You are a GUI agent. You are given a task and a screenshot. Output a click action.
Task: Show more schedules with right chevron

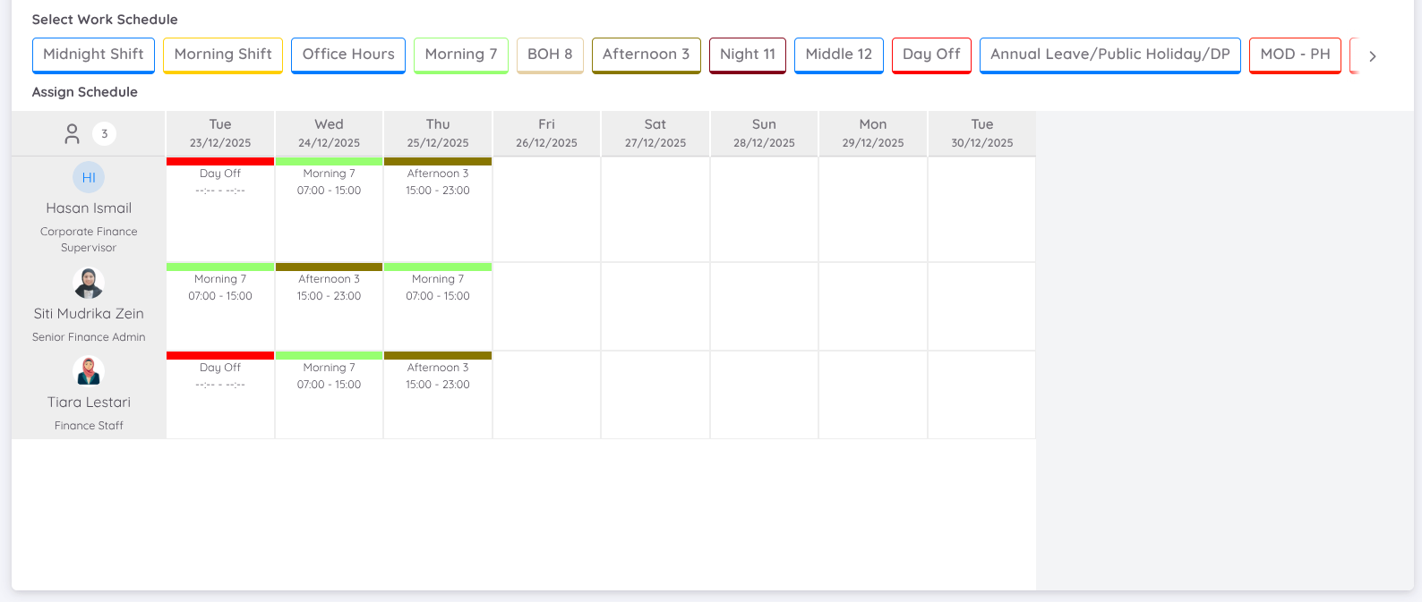pos(1372,56)
